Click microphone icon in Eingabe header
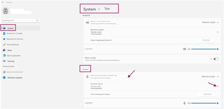 tap(87, 77)
